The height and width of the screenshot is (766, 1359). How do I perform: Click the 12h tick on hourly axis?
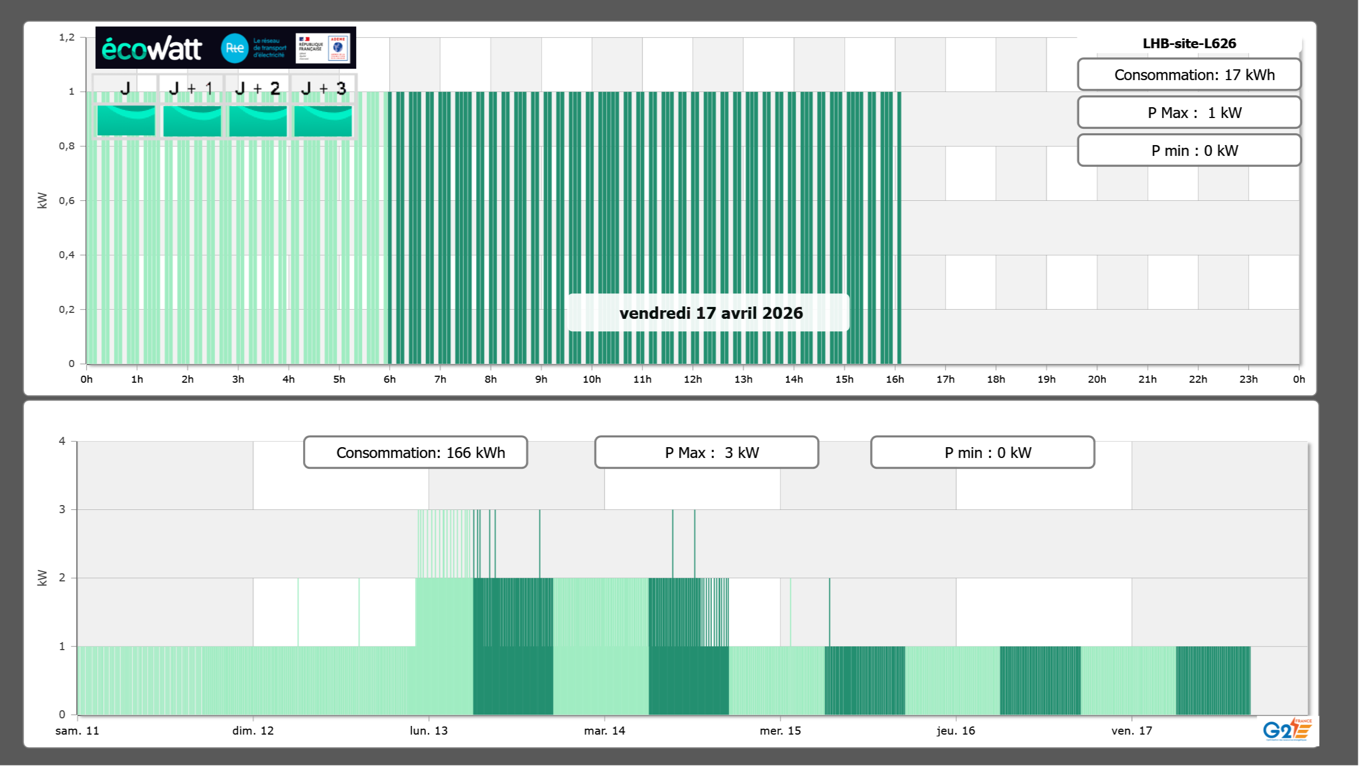pos(693,379)
